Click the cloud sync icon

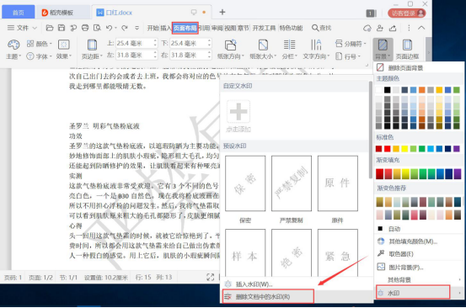pyautogui.click(x=367, y=28)
